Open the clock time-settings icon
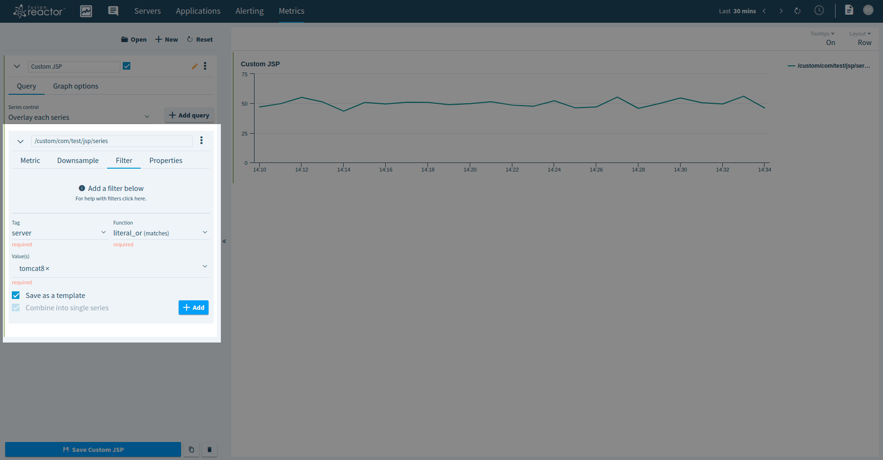 coord(819,10)
